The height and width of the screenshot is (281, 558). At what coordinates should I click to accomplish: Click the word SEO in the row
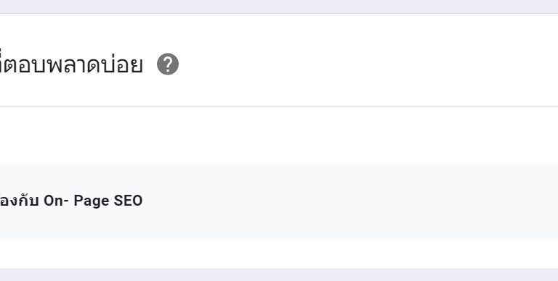[x=128, y=201]
